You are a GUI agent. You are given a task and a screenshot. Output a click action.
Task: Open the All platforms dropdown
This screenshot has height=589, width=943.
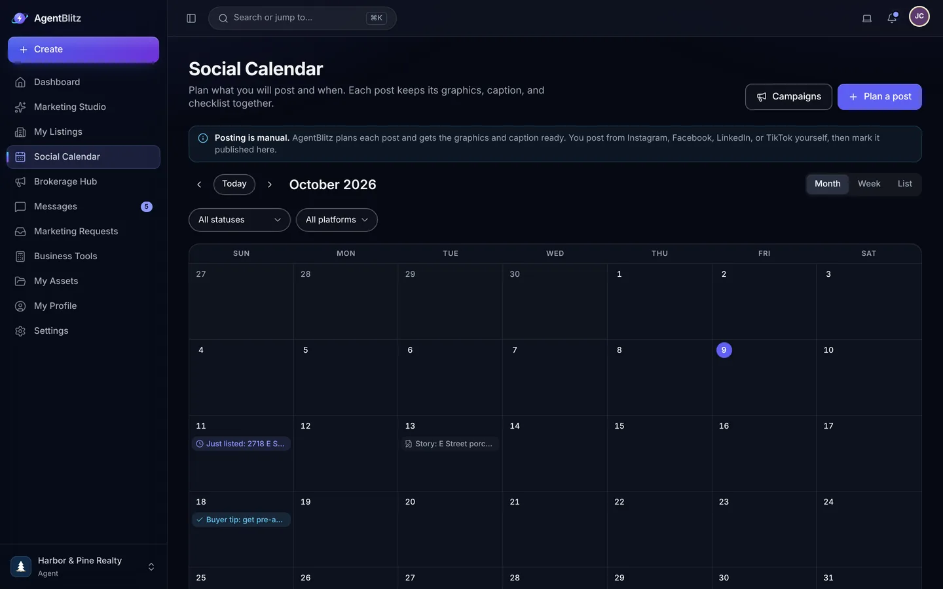pyautogui.click(x=337, y=220)
